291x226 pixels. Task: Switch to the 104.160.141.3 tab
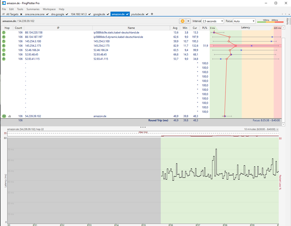(x=79, y=14)
